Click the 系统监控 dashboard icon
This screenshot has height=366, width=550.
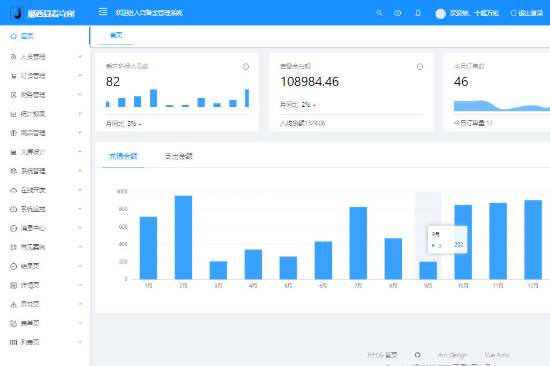coord(13,209)
